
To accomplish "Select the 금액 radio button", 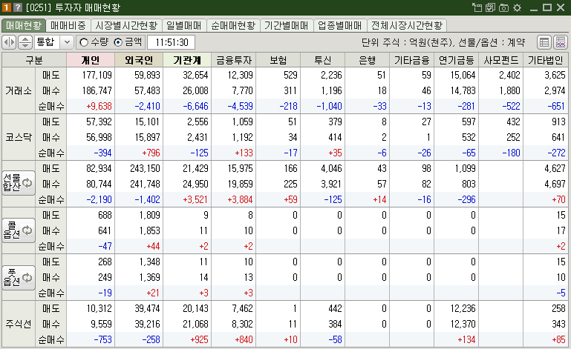I will [118, 42].
